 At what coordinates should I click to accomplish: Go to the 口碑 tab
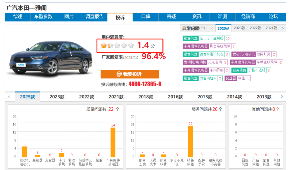pyautogui.click(x=146, y=17)
